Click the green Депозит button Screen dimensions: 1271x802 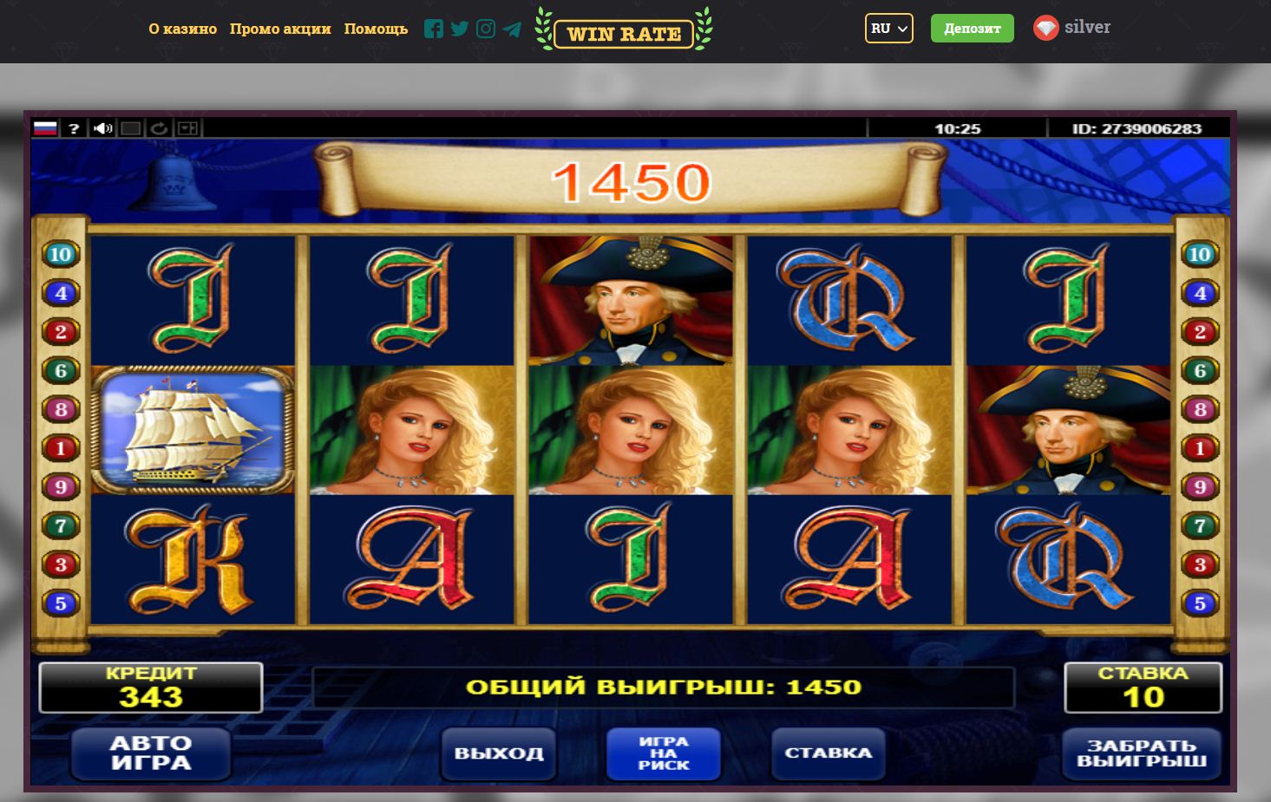coord(973,28)
